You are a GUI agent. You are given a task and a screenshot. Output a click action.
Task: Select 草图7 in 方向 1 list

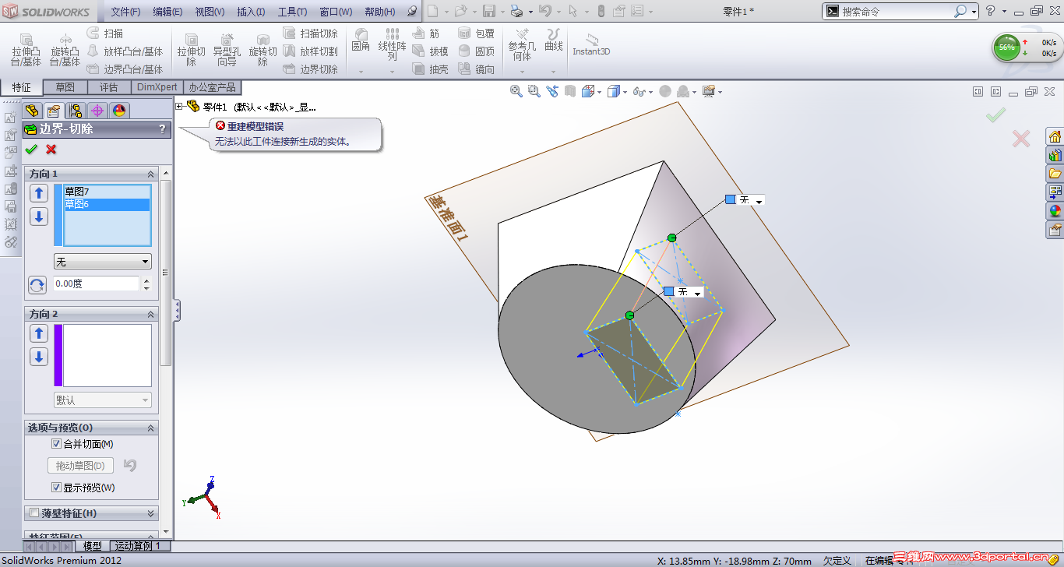click(x=107, y=192)
